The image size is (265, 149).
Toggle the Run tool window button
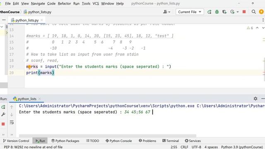40,141
